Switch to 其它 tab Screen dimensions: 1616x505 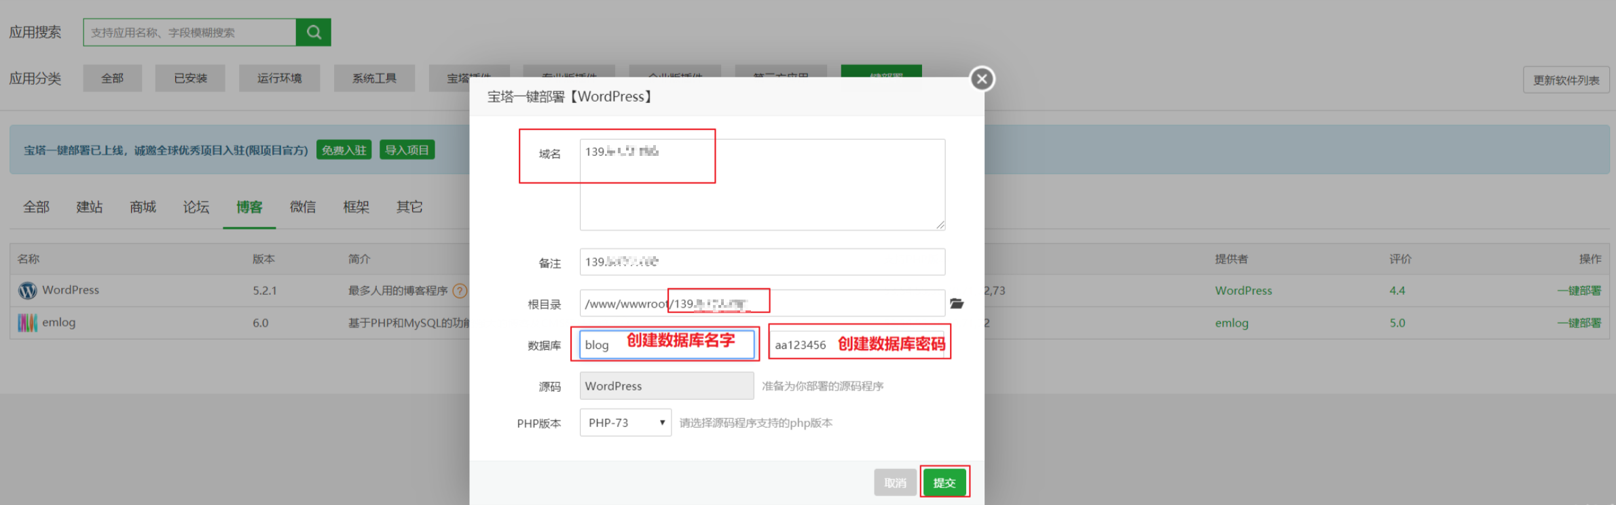409,207
